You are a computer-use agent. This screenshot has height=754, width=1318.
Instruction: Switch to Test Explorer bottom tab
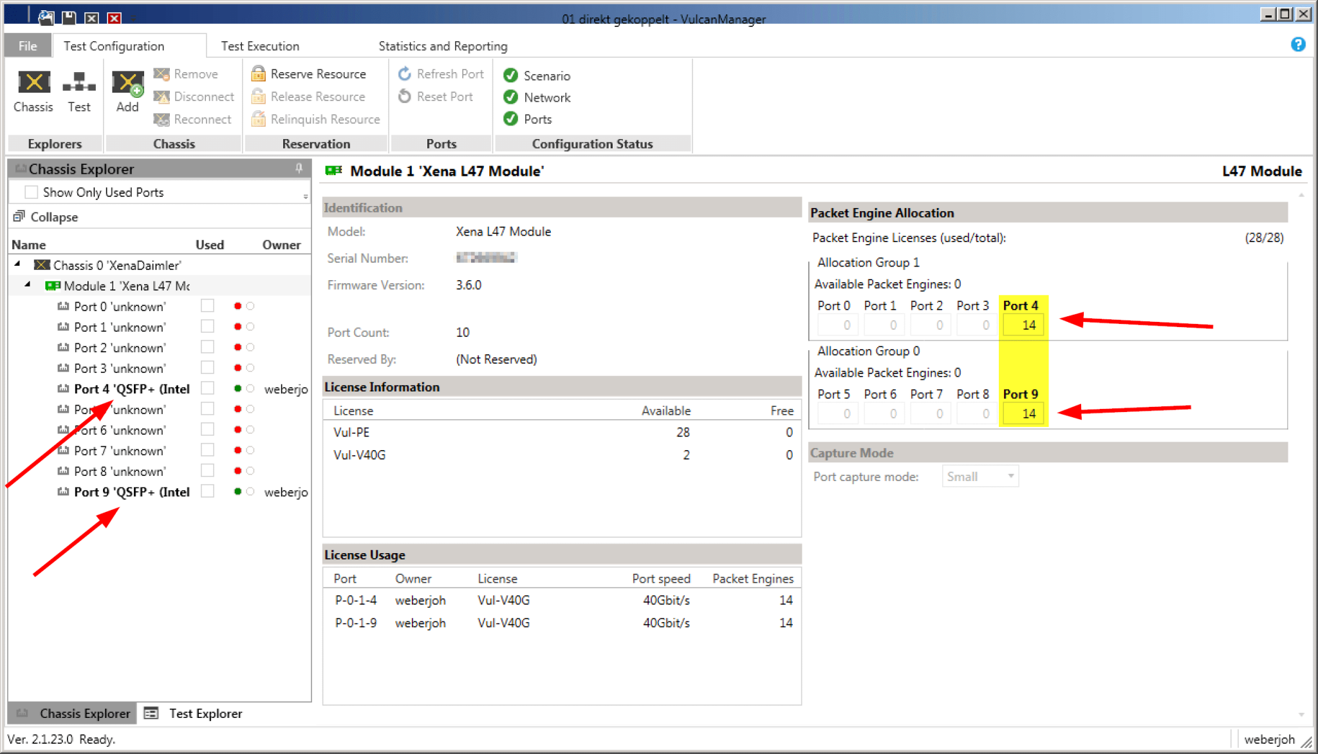(194, 713)
